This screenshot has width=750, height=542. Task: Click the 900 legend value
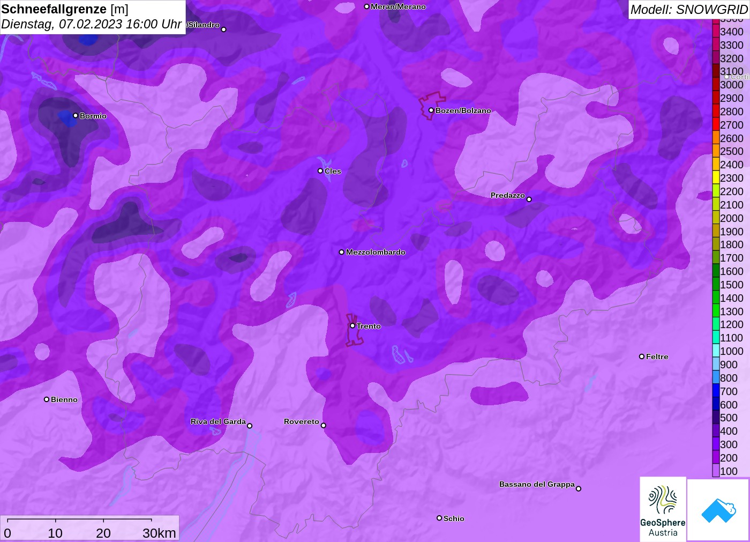[x=729, y=365]
